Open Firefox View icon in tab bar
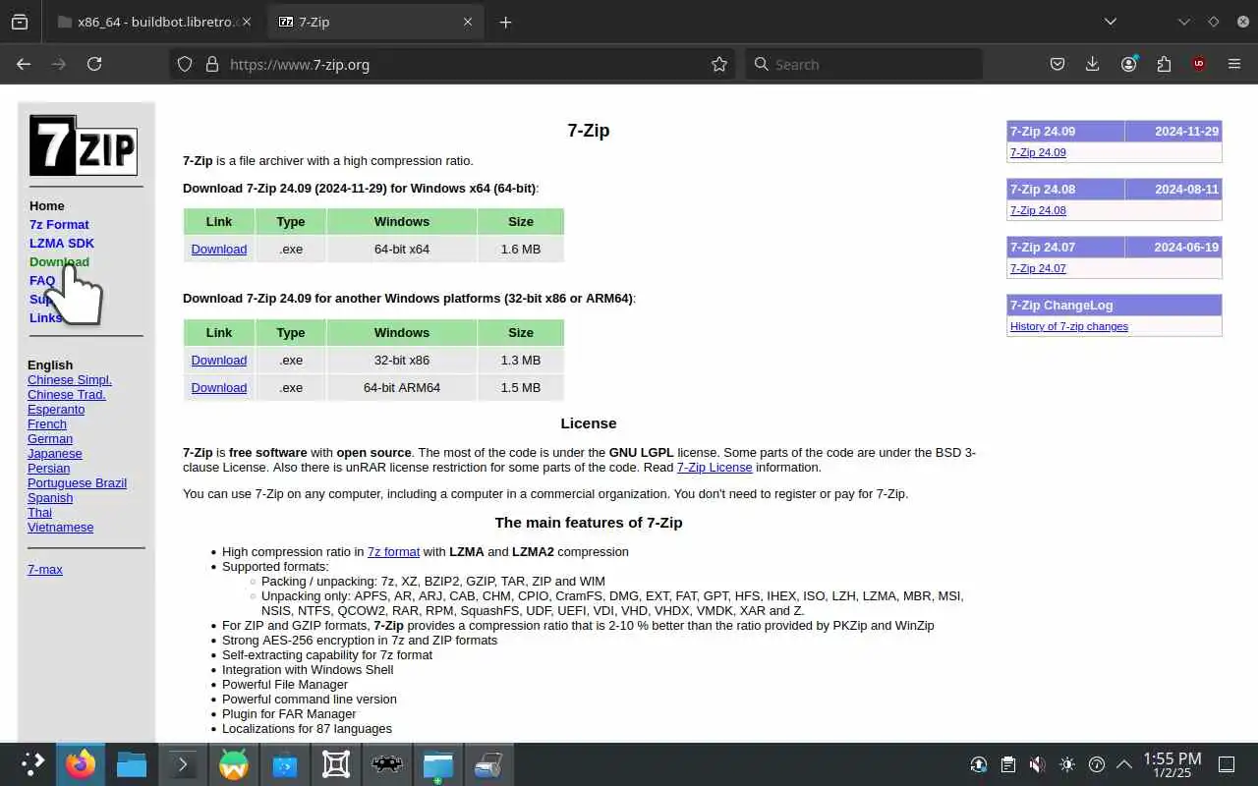The height and width of the screenshot is (786, 1258). 20,22
